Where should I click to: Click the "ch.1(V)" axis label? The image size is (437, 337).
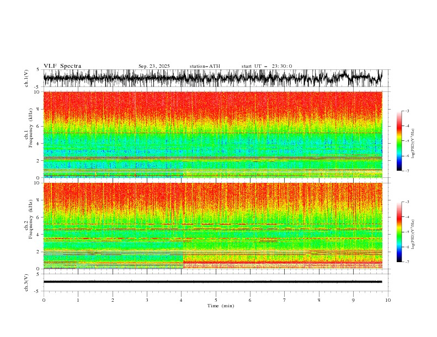coord(26,78)
